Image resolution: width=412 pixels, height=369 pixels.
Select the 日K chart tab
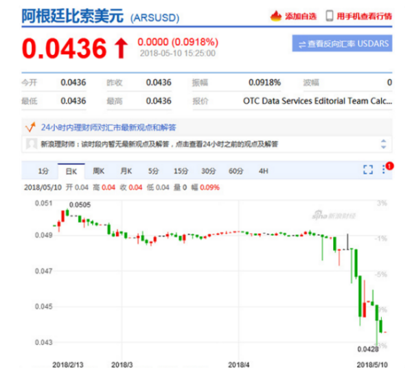[70, 170]
